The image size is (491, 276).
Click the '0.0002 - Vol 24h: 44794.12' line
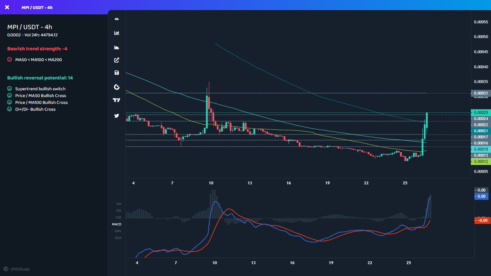click(32, 35)
